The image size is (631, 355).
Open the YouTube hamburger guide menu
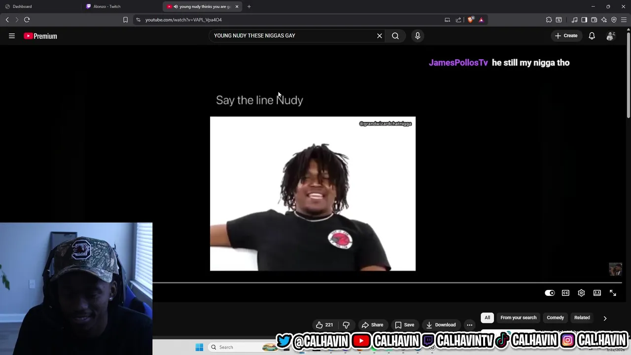click(x=12, y=35)
